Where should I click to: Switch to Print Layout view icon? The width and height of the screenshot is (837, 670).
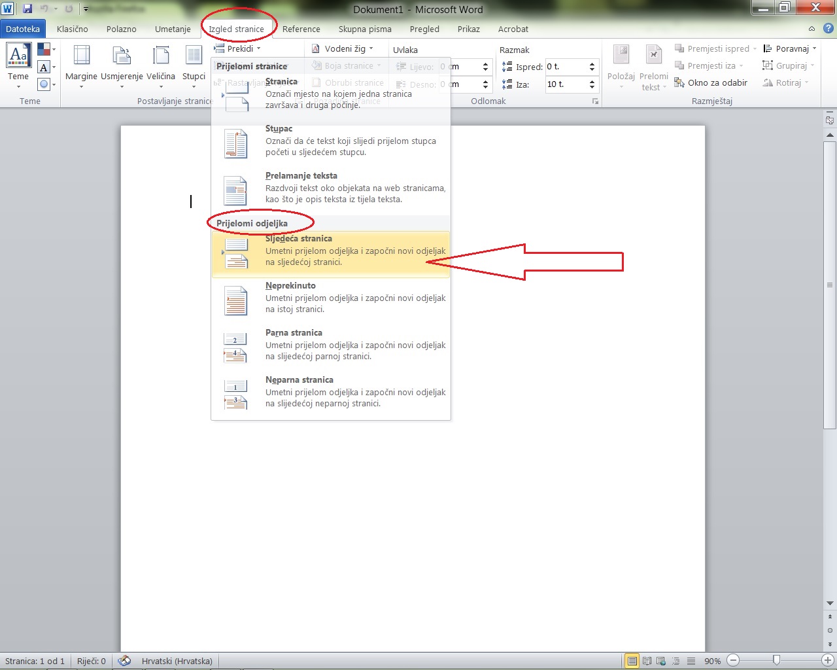[632, 661]
